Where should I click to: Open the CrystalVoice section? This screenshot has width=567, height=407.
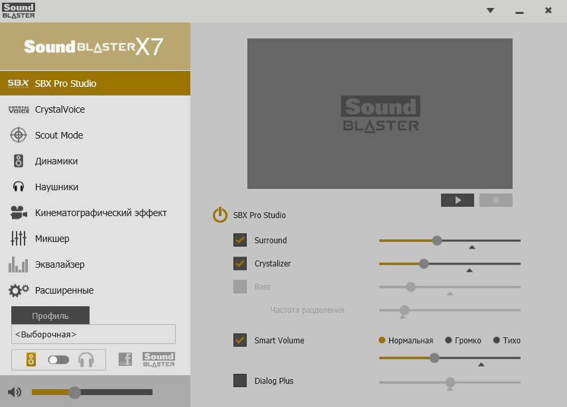pyautogui.click(x=95, y=109)
